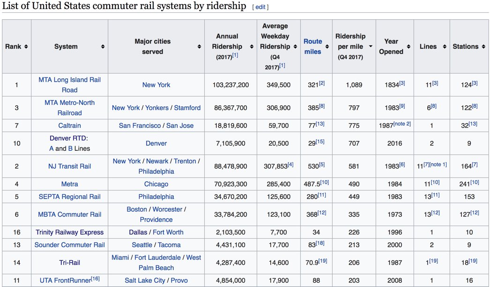Sort by Annual Ridership arrows
Image resolution: width=490 pixels, height=287 pixels.
252,46
